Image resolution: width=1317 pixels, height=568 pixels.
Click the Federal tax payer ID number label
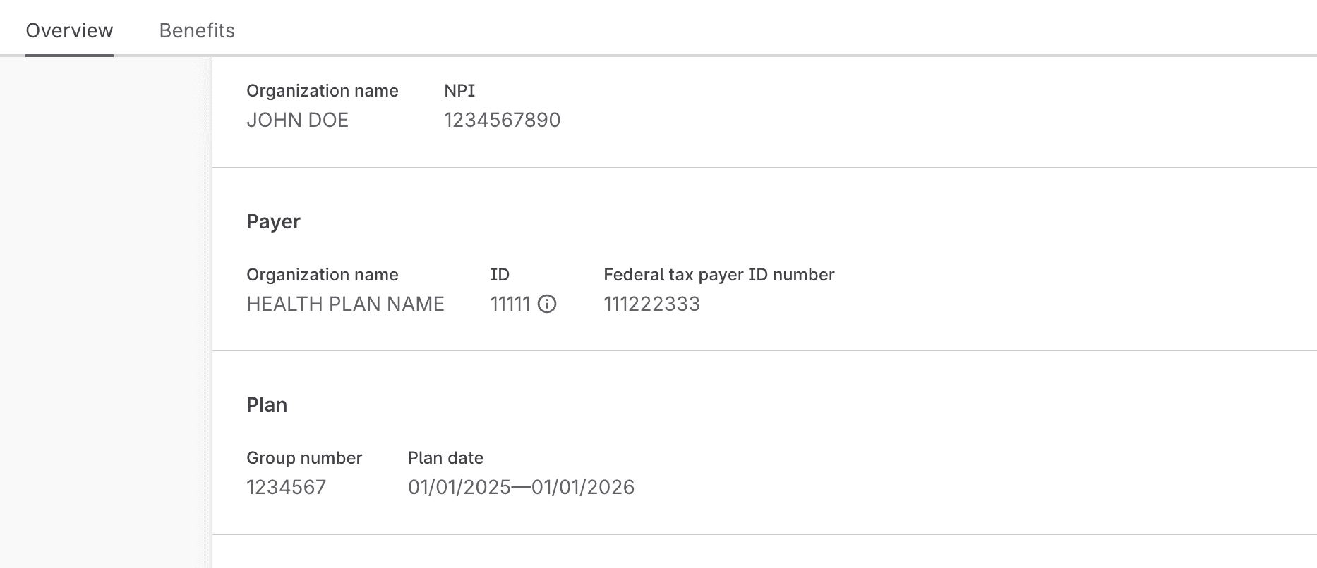point(718,274)
